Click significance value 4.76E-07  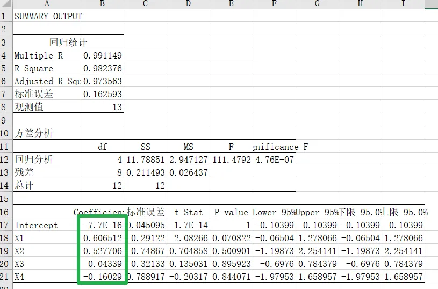click(x=274, y=159)
